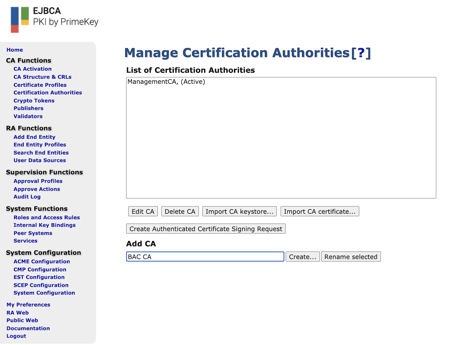Navigate to Crypto Tokens
The height and width of the screenshot is (345, 471).
click(34, 101)
